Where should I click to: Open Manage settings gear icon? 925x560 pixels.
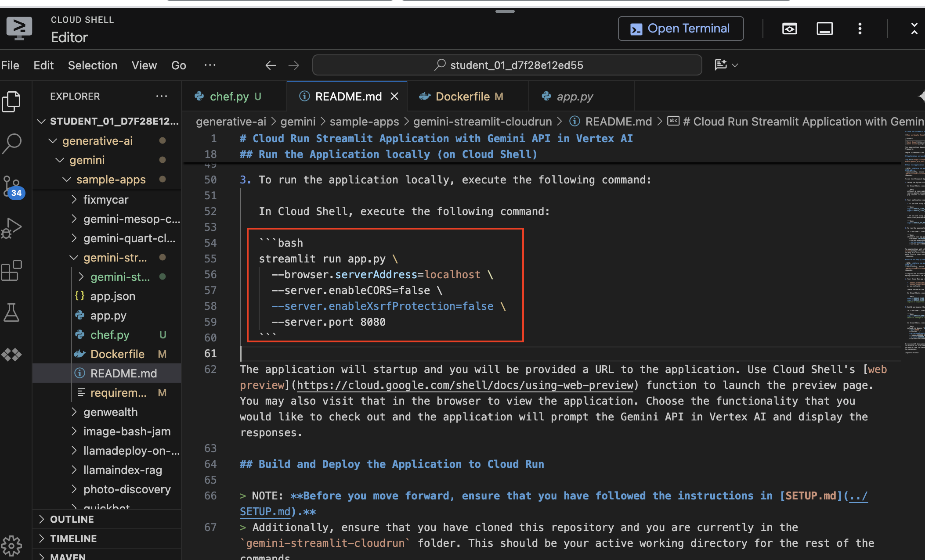point(12,546)
